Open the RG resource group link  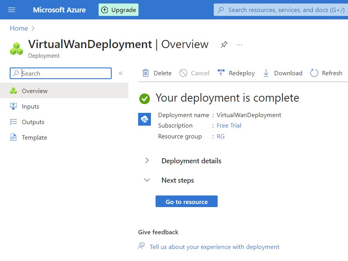220,136
